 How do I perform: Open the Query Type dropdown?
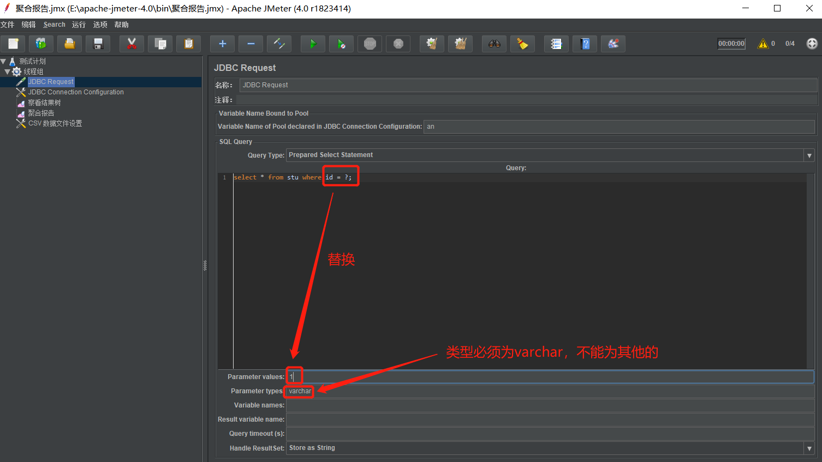(809, 155)
